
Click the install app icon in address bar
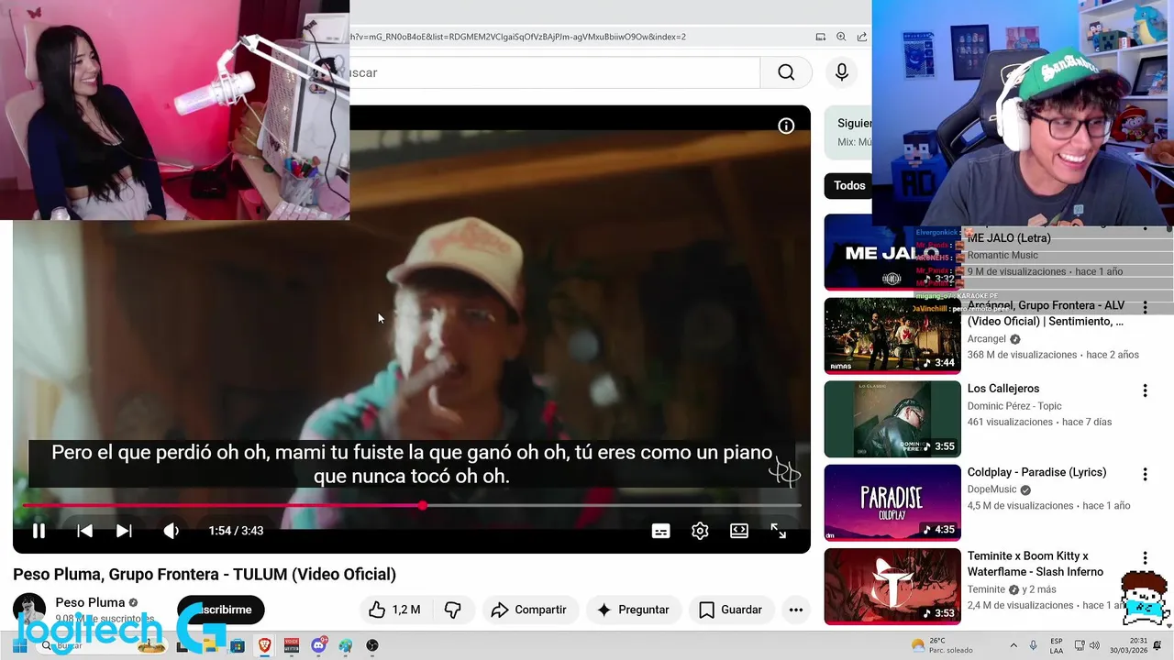[821, 37]
